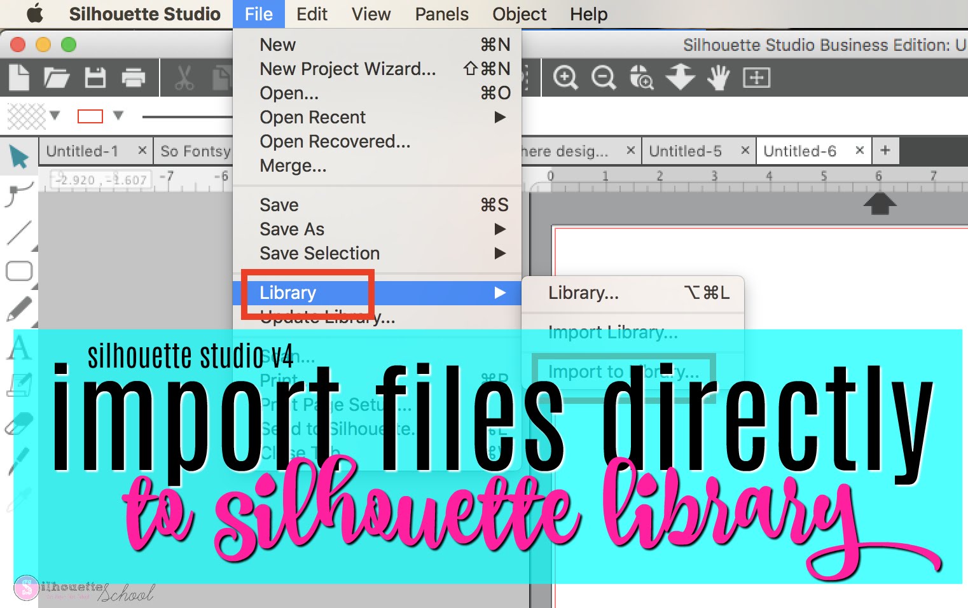Open the Edit menu

312,14
